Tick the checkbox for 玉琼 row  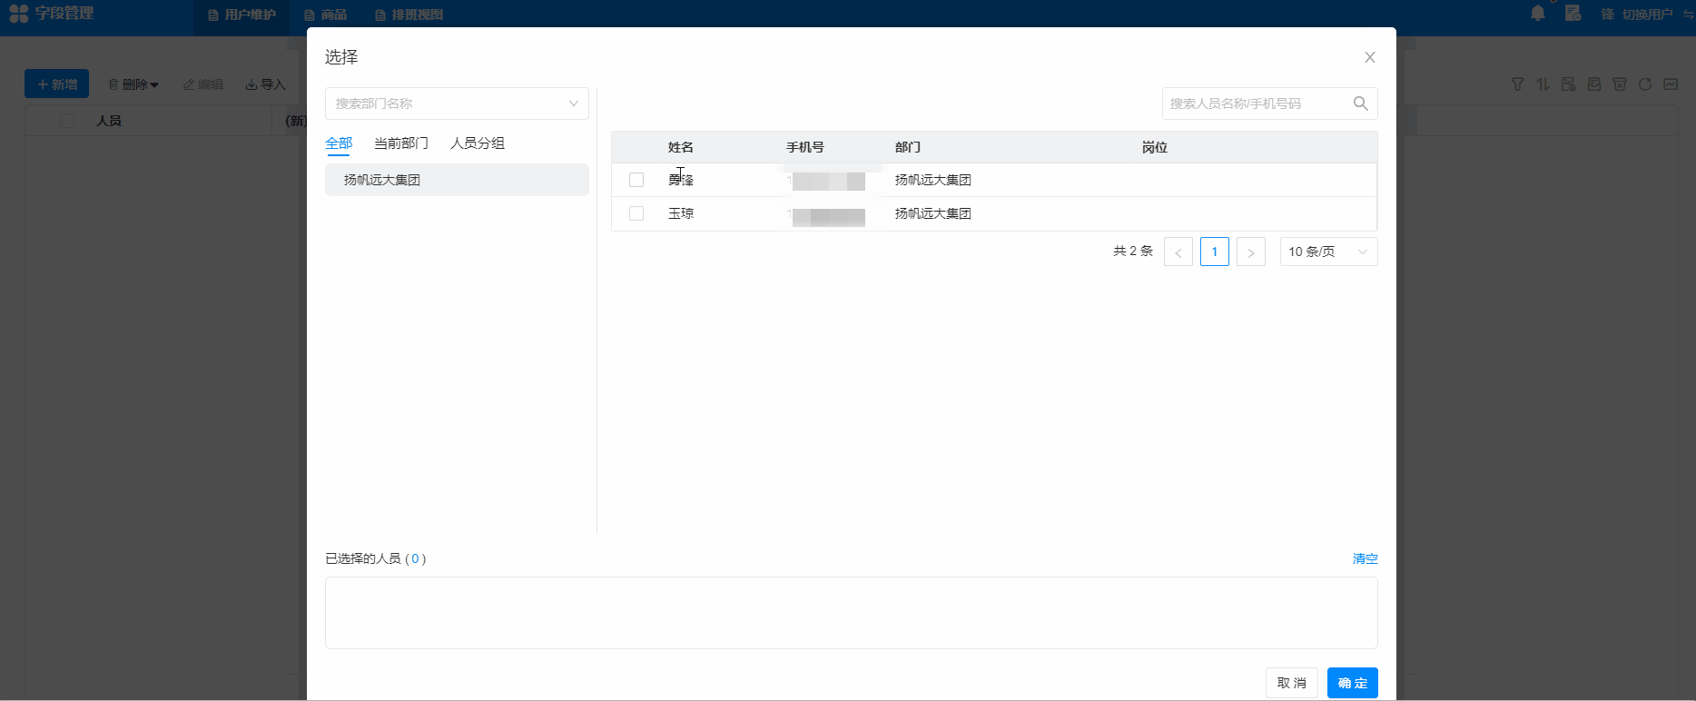pyautogui.click(x=636, y=213)
